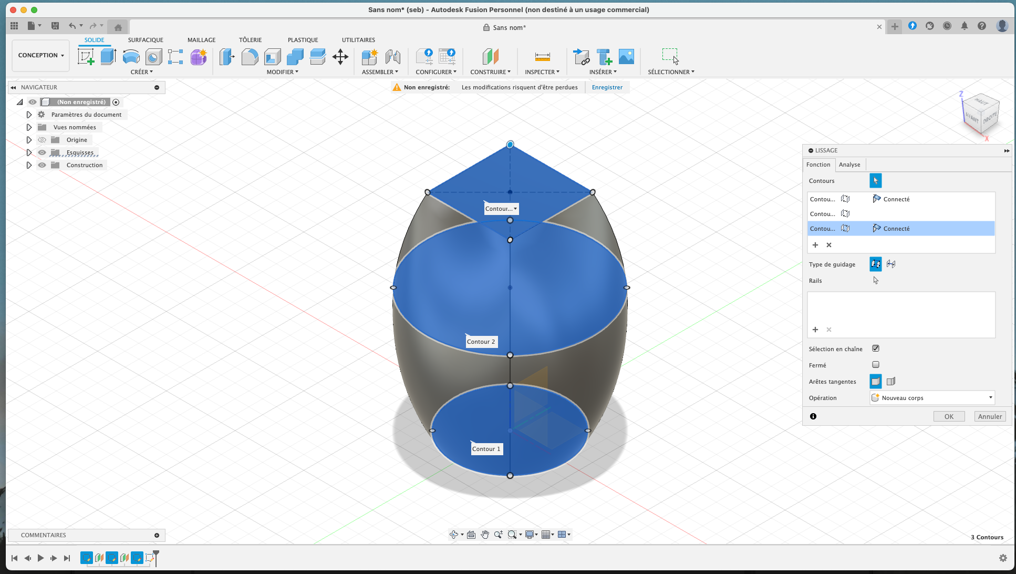Screen dimensions: 1016x574
Task: Activate the Rails selection cursor
Action: [876, 280]
